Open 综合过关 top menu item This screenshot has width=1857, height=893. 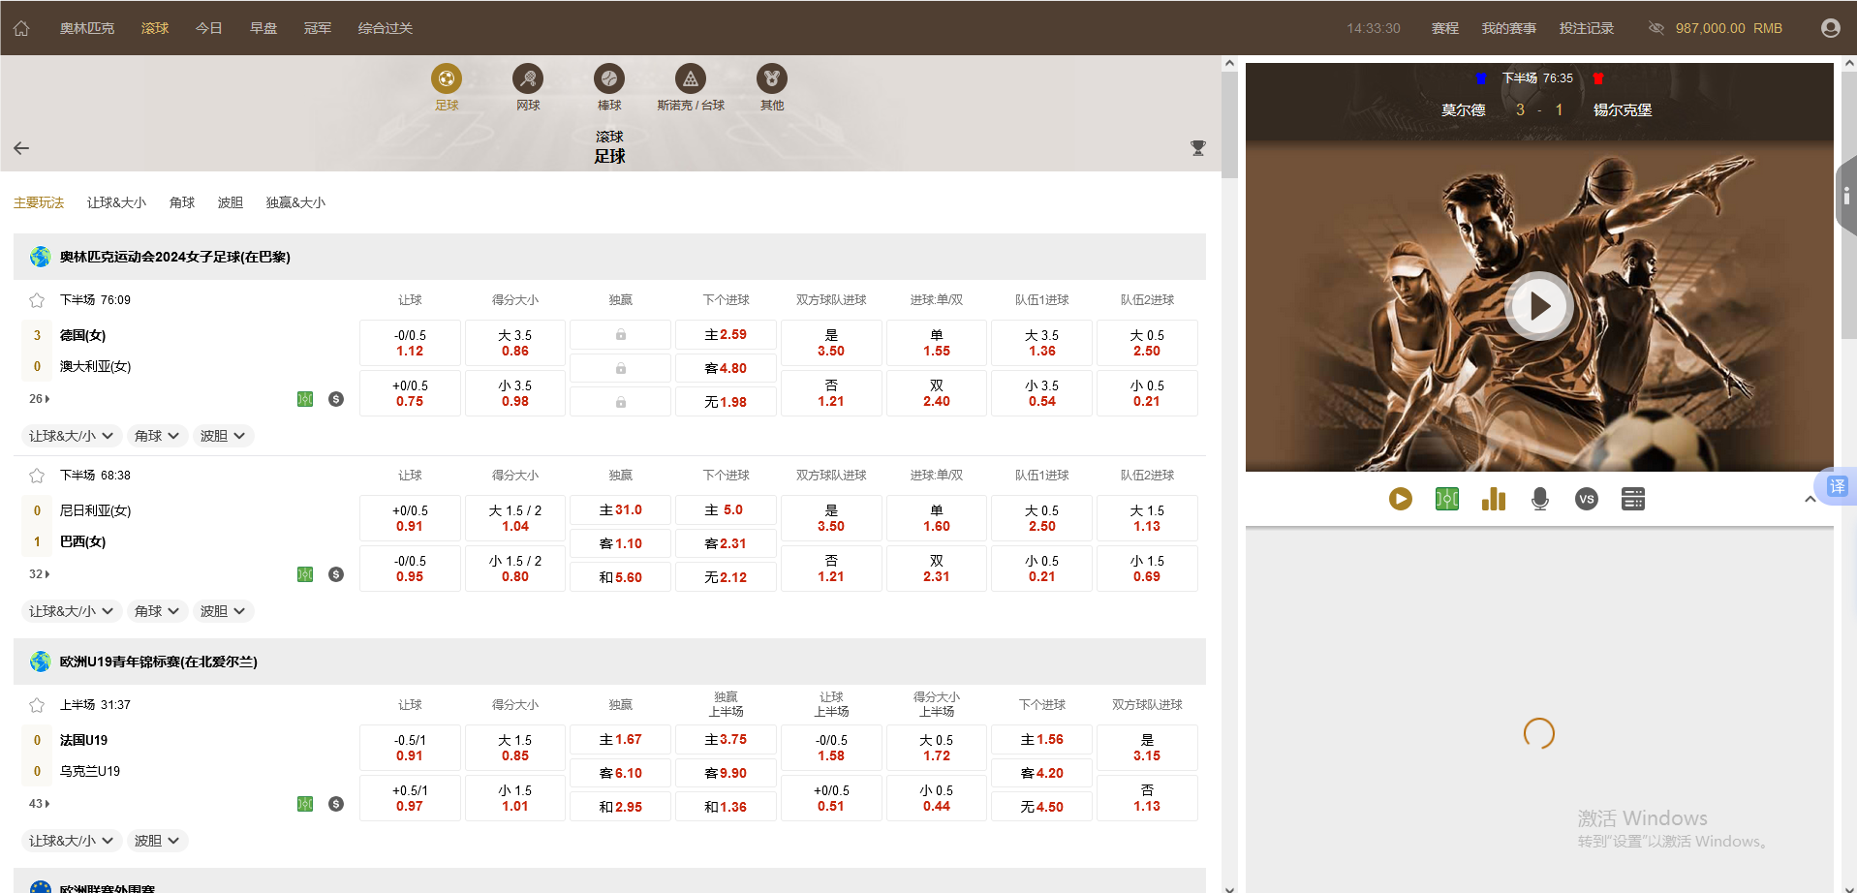pyautogui.click(x=386, y=28)
